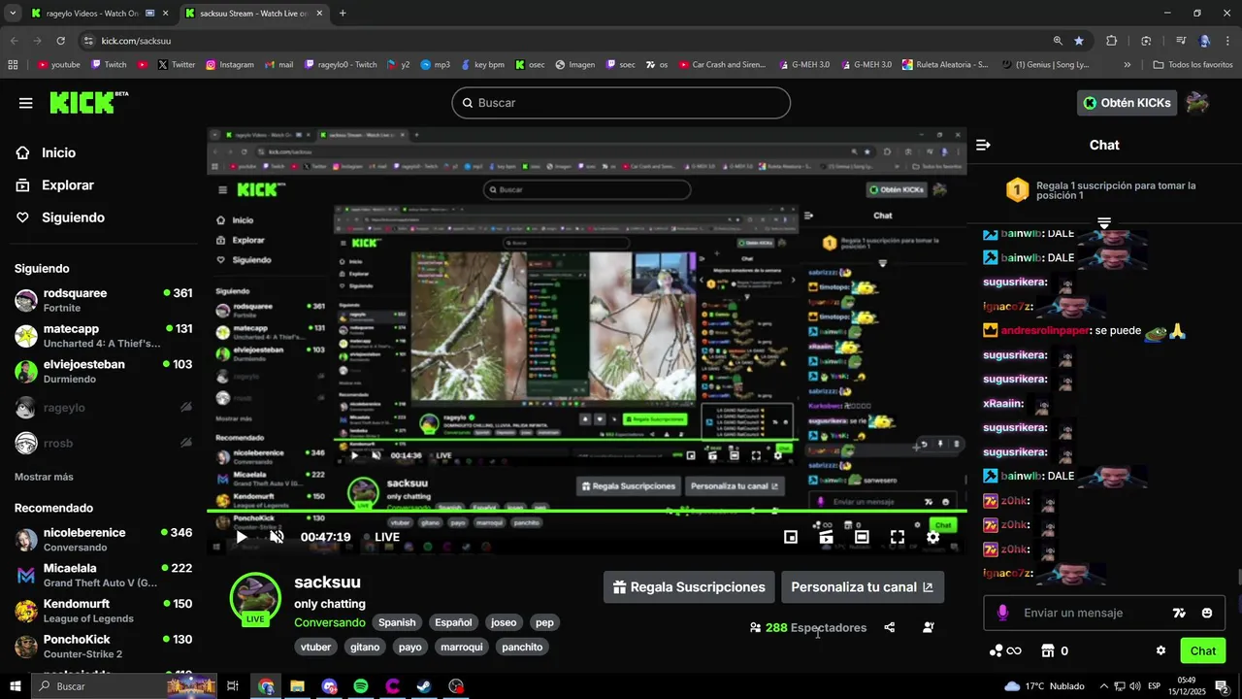Click the Conversando category link
The height and width of the screenshot is (699, 1242).
(330, 622)
